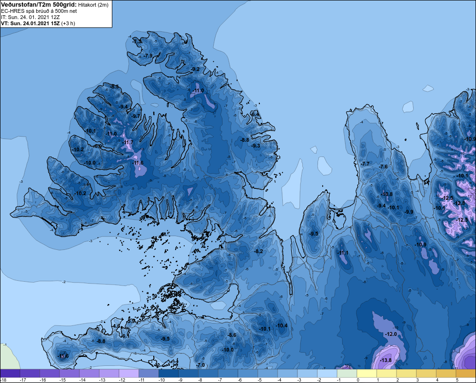Click the -7.0 temperature label
Image resolution: width=476 pixels, height=383 pixels.
(201, 365)
